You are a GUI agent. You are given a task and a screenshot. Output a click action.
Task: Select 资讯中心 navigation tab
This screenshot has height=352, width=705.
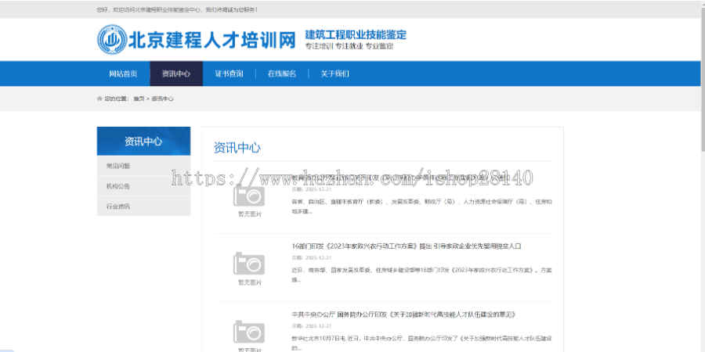click(176, 74)
